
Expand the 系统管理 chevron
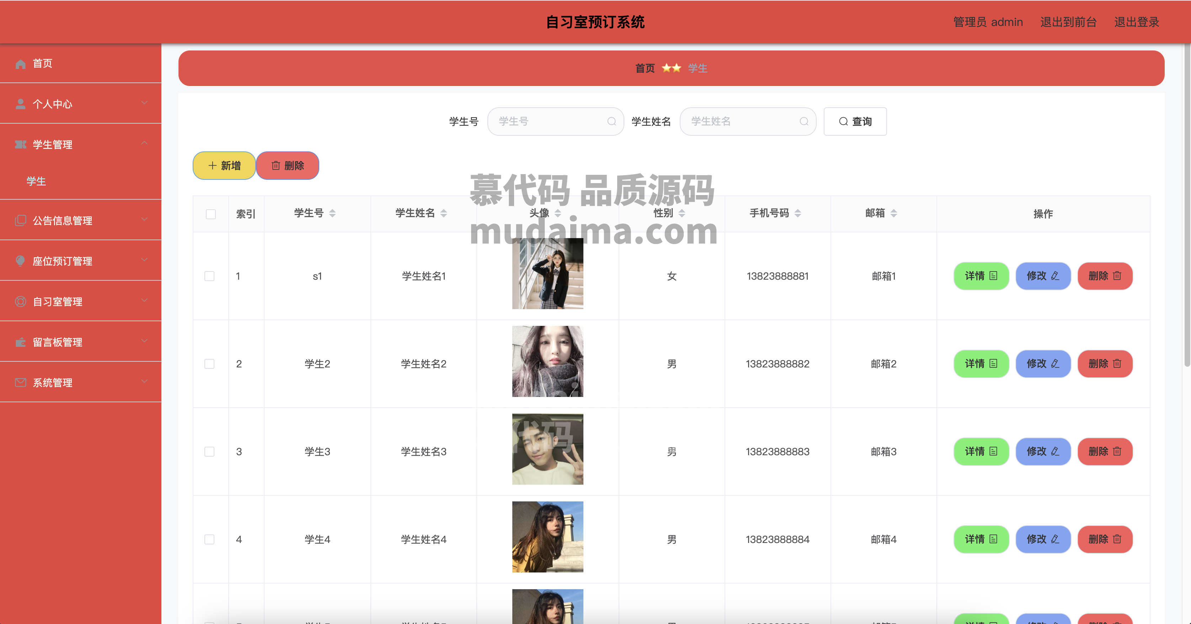[144, 382]
